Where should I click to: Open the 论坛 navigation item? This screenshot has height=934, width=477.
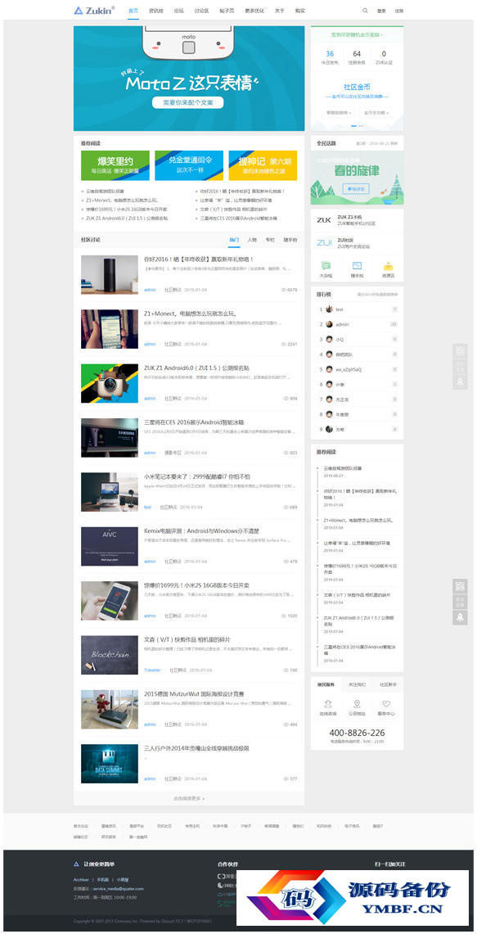pos(178,11)
